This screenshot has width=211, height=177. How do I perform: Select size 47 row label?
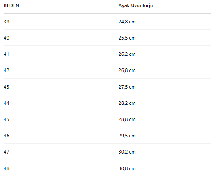(6, 152)
